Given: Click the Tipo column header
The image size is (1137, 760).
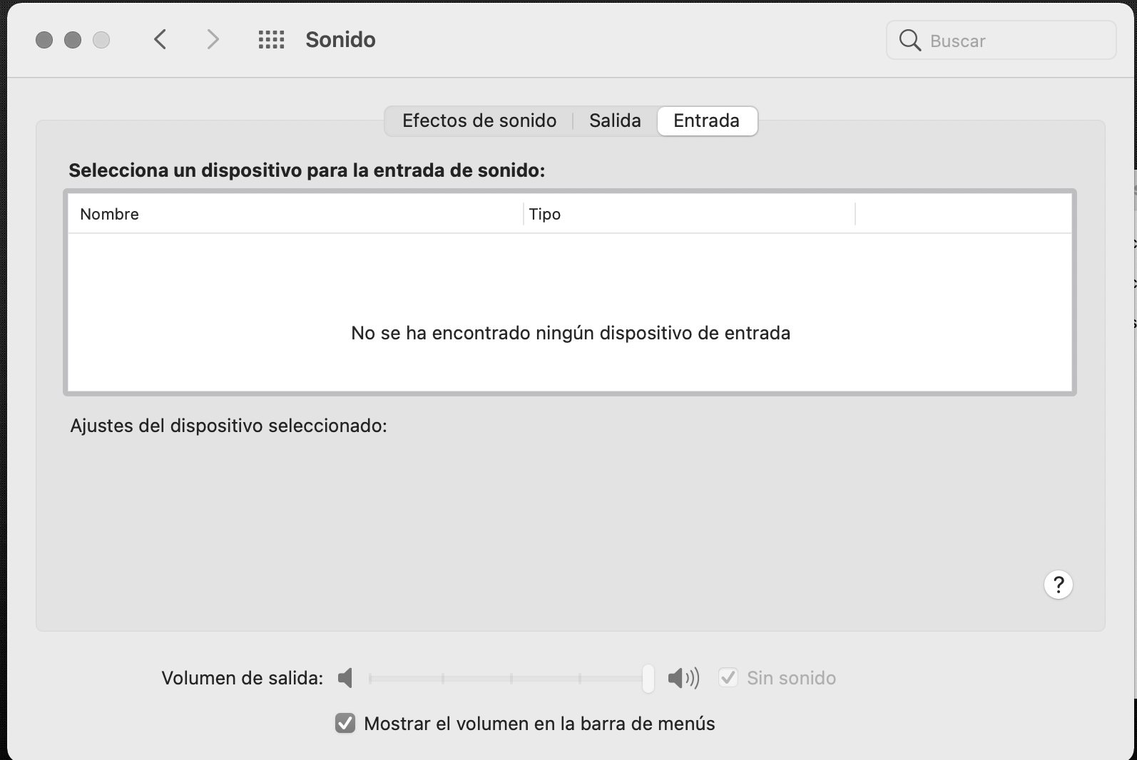Looking at the screenshot, I should point(689,214).
